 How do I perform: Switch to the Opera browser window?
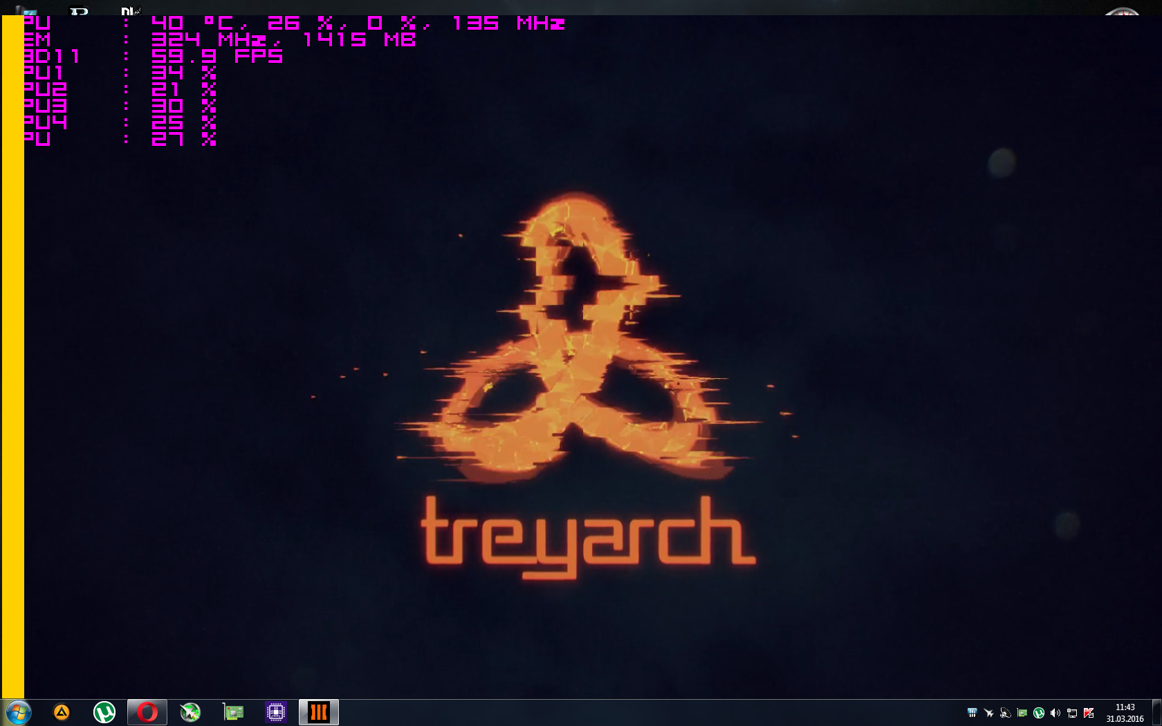(147, 712)
